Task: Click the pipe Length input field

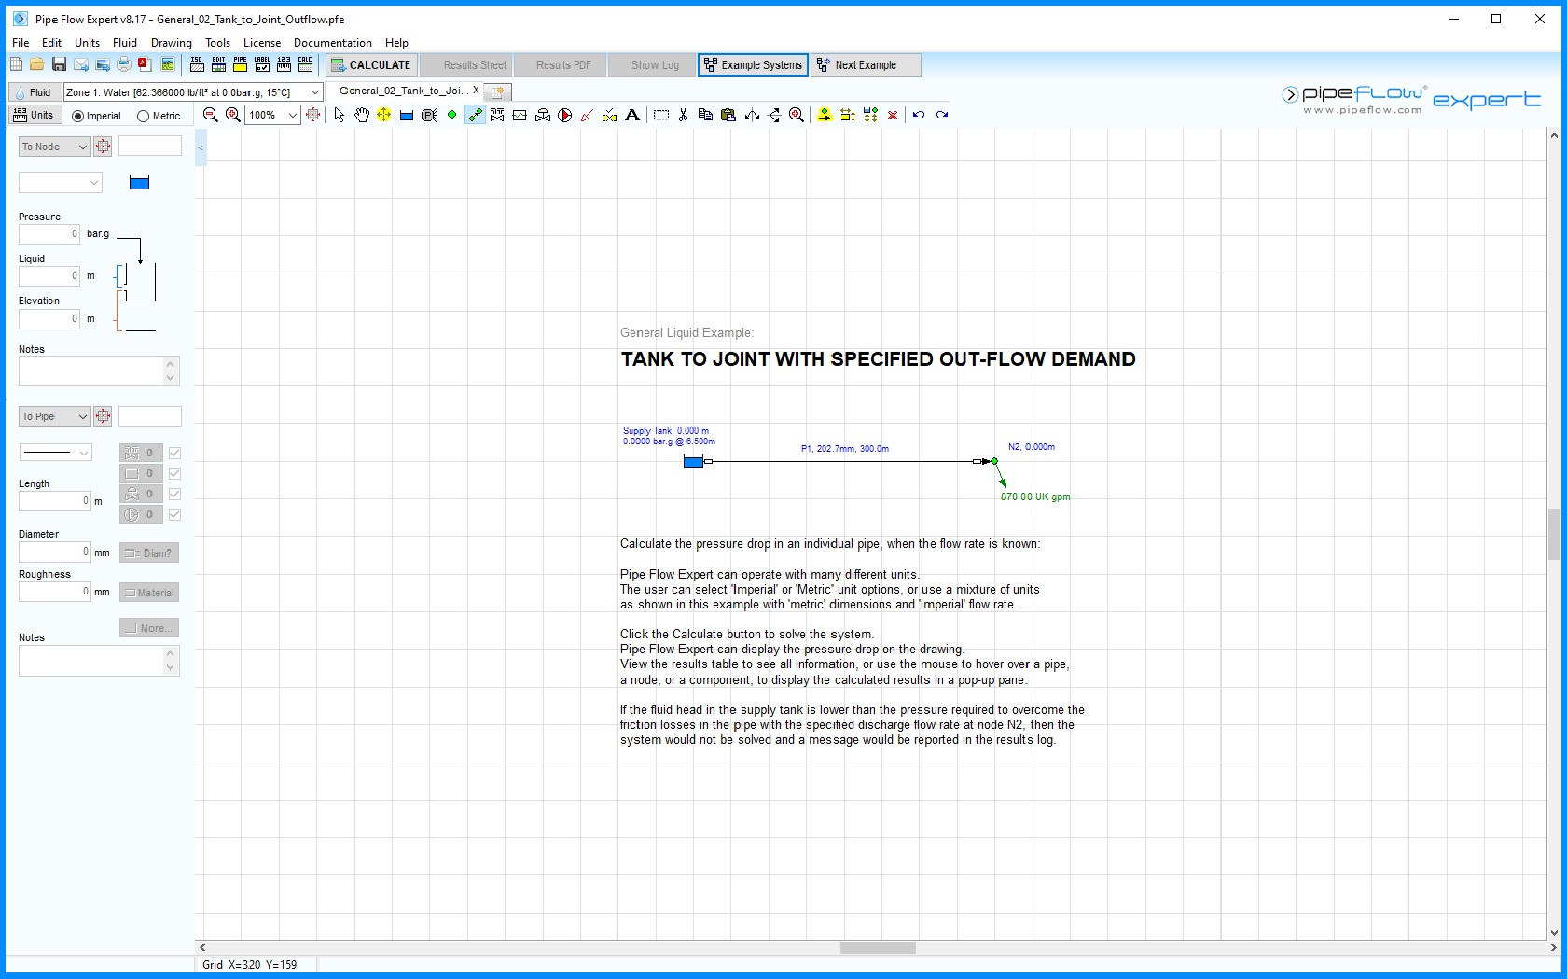Action: [54, 501]
